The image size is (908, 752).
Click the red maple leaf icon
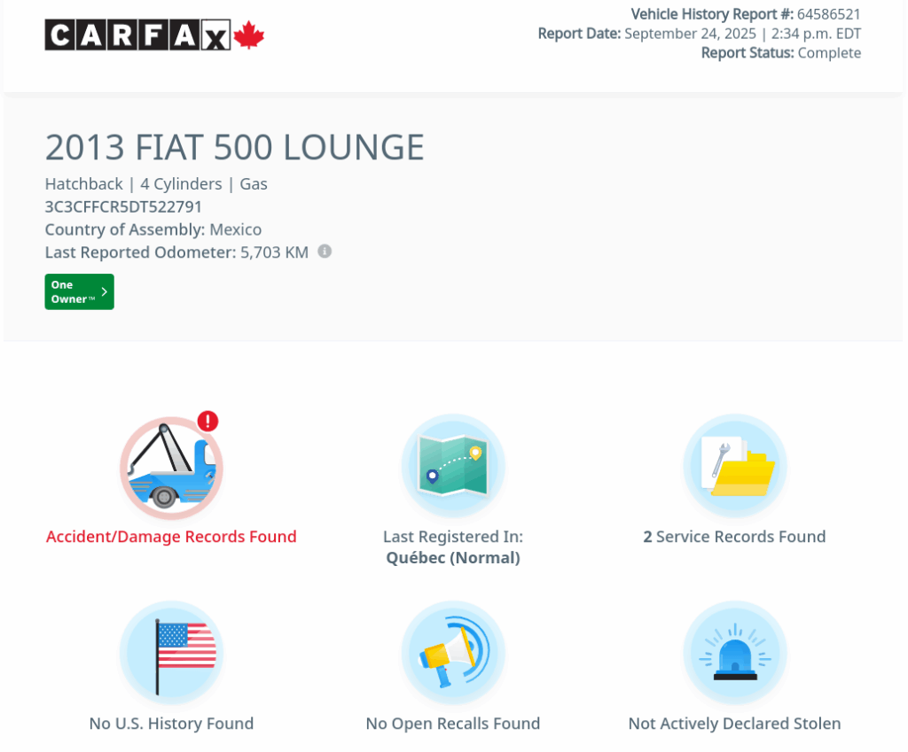click(x=249, y=35)
